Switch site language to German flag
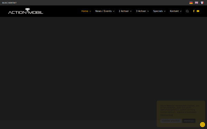This screenshot has width=207, height=129. 191,3
